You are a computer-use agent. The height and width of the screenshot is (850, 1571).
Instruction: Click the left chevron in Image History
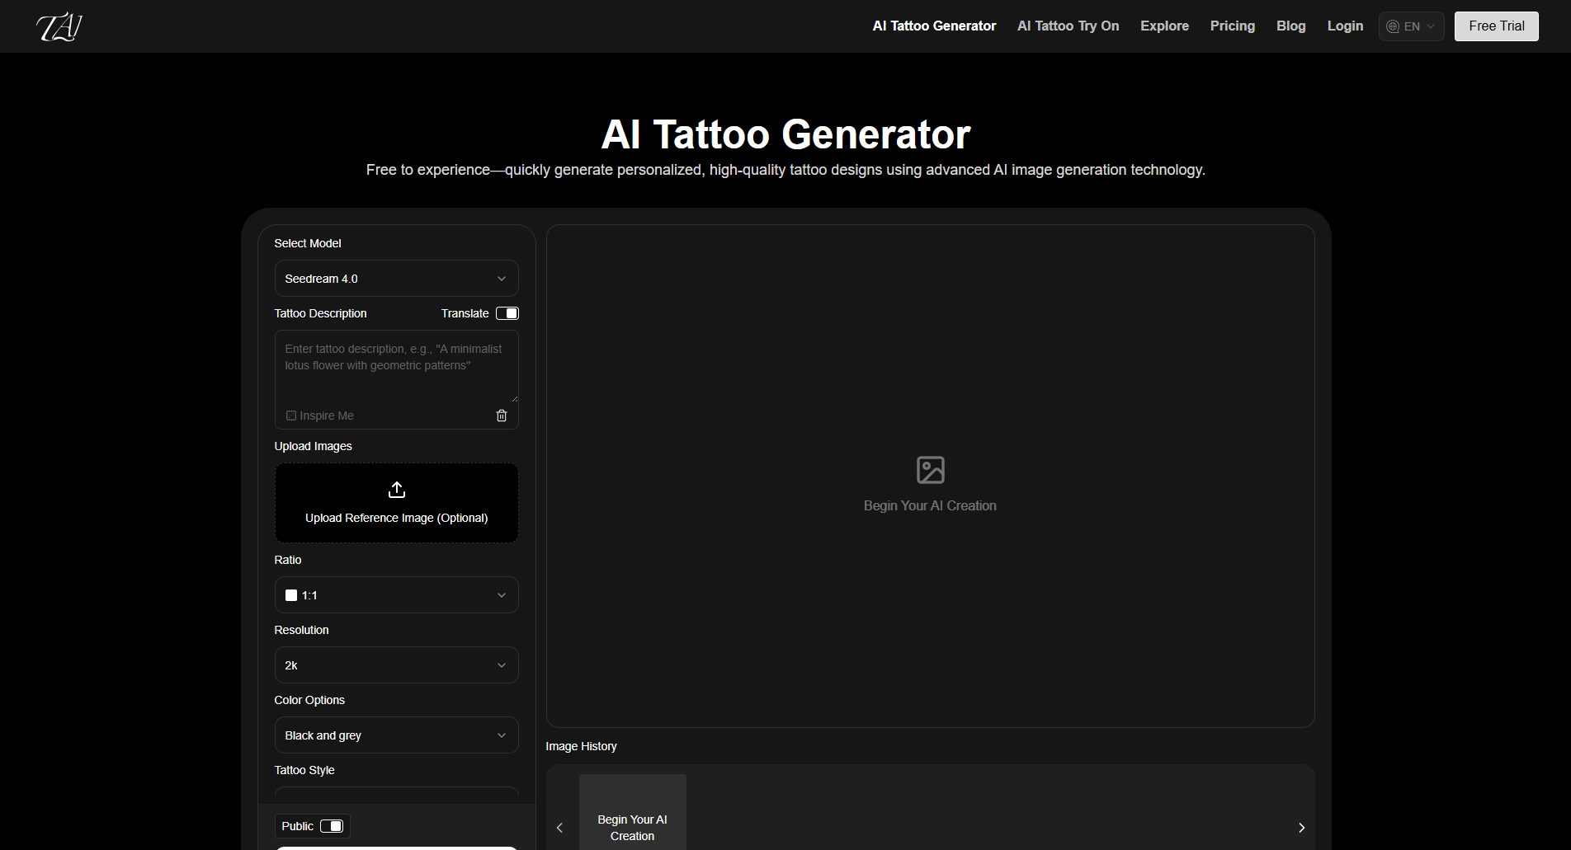[559, 828]
